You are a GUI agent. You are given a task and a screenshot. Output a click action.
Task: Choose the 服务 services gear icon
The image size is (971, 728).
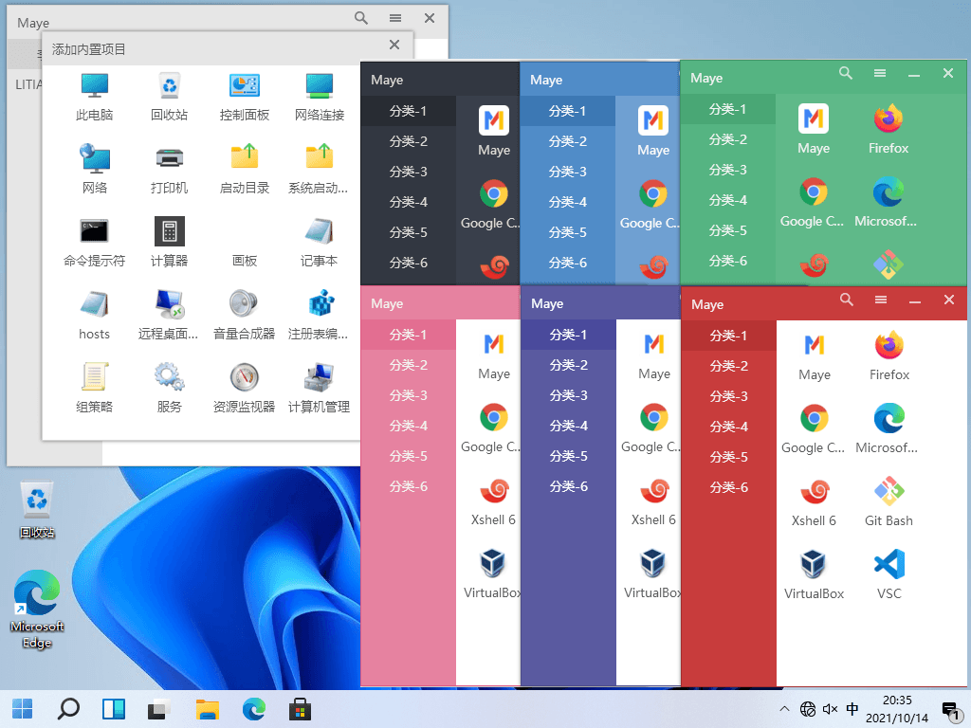(169, 388)
